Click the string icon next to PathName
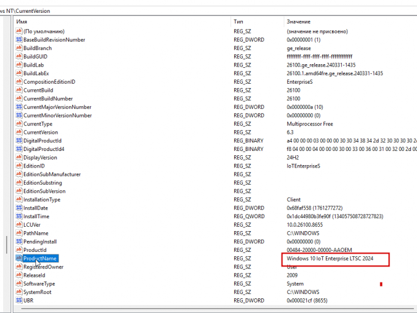Screen dimensions: 417x313 tap(18, 233)
